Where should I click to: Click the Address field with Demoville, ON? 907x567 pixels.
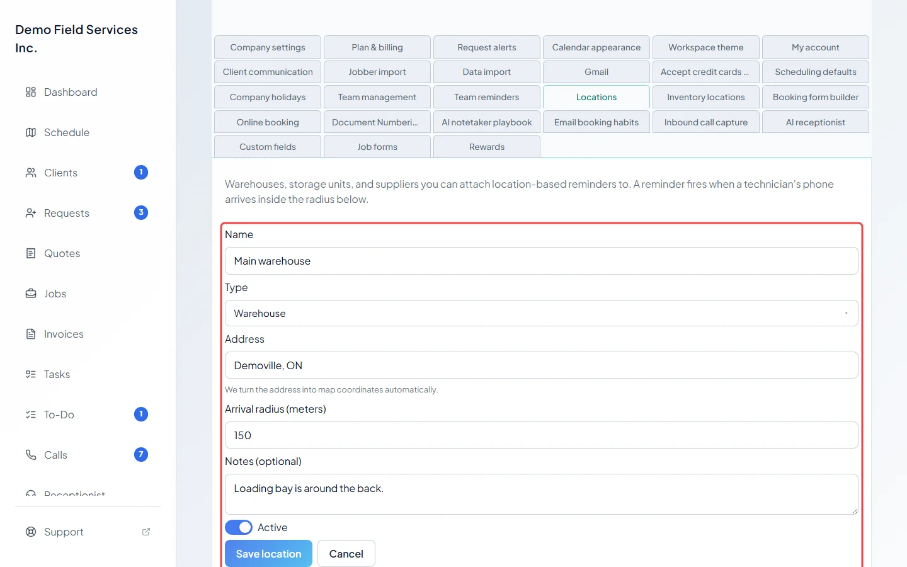542,365
